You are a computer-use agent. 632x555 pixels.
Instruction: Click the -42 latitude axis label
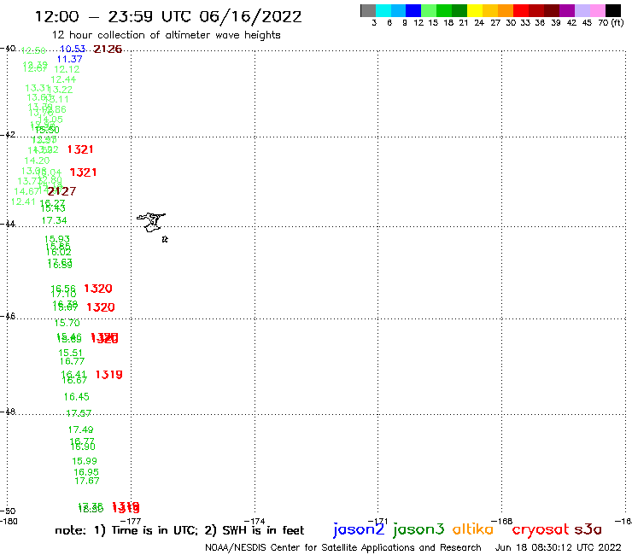click(x=8, y=134)
